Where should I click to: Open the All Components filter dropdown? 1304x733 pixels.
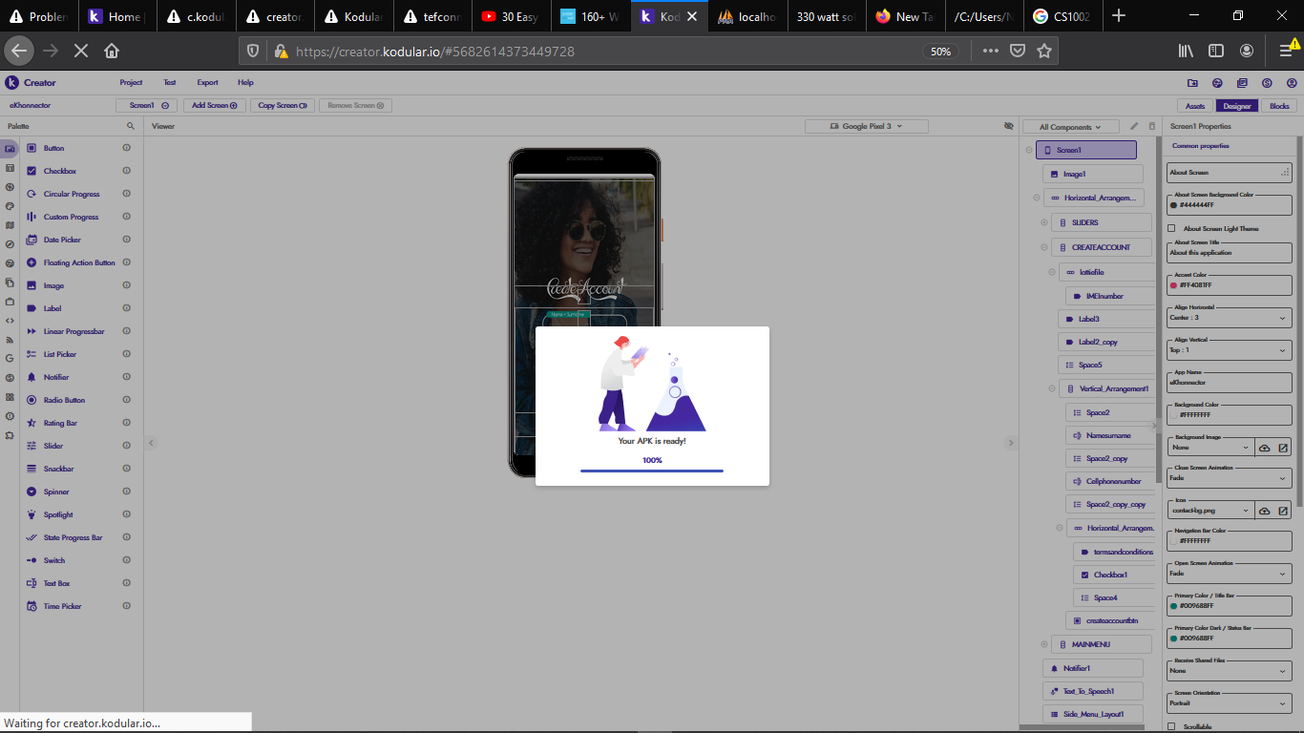pos(1070,127)
